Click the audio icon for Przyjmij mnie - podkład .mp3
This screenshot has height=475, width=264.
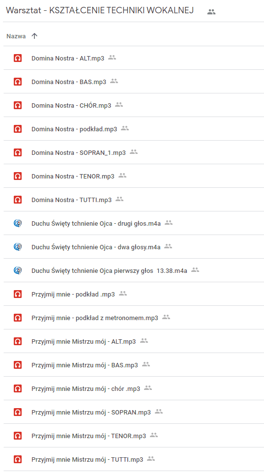coord(18,294)
